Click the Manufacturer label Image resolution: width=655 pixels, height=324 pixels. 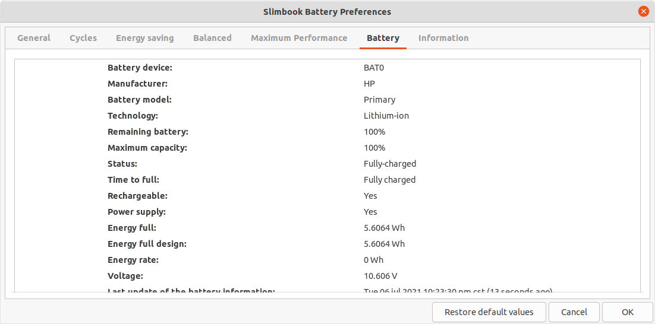pyautogui.click(x=137, y=84)
